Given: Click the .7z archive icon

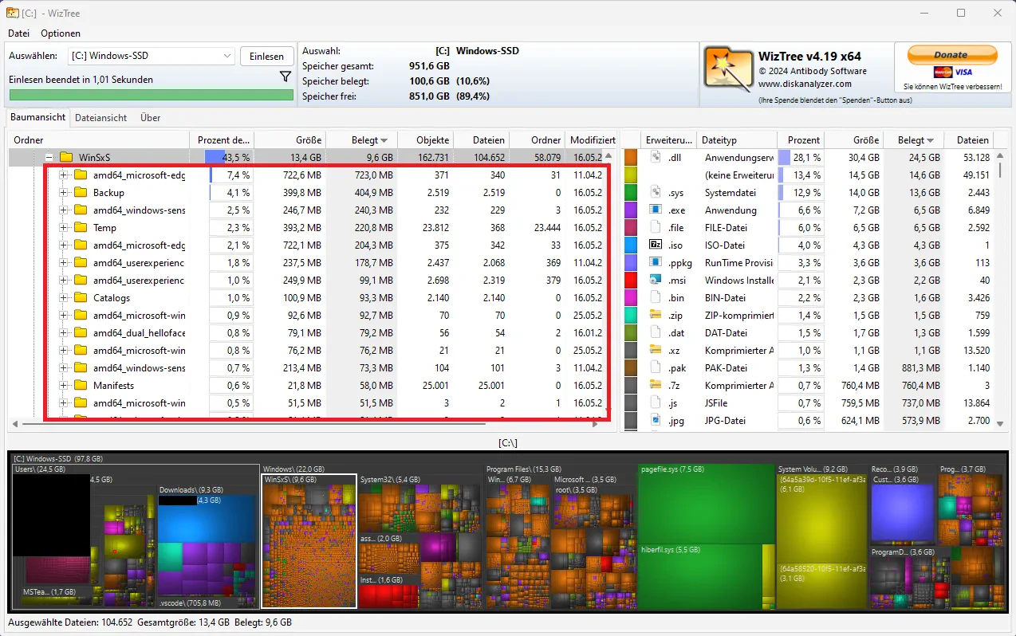Looking at the screenshot, I should coord(656,385).
